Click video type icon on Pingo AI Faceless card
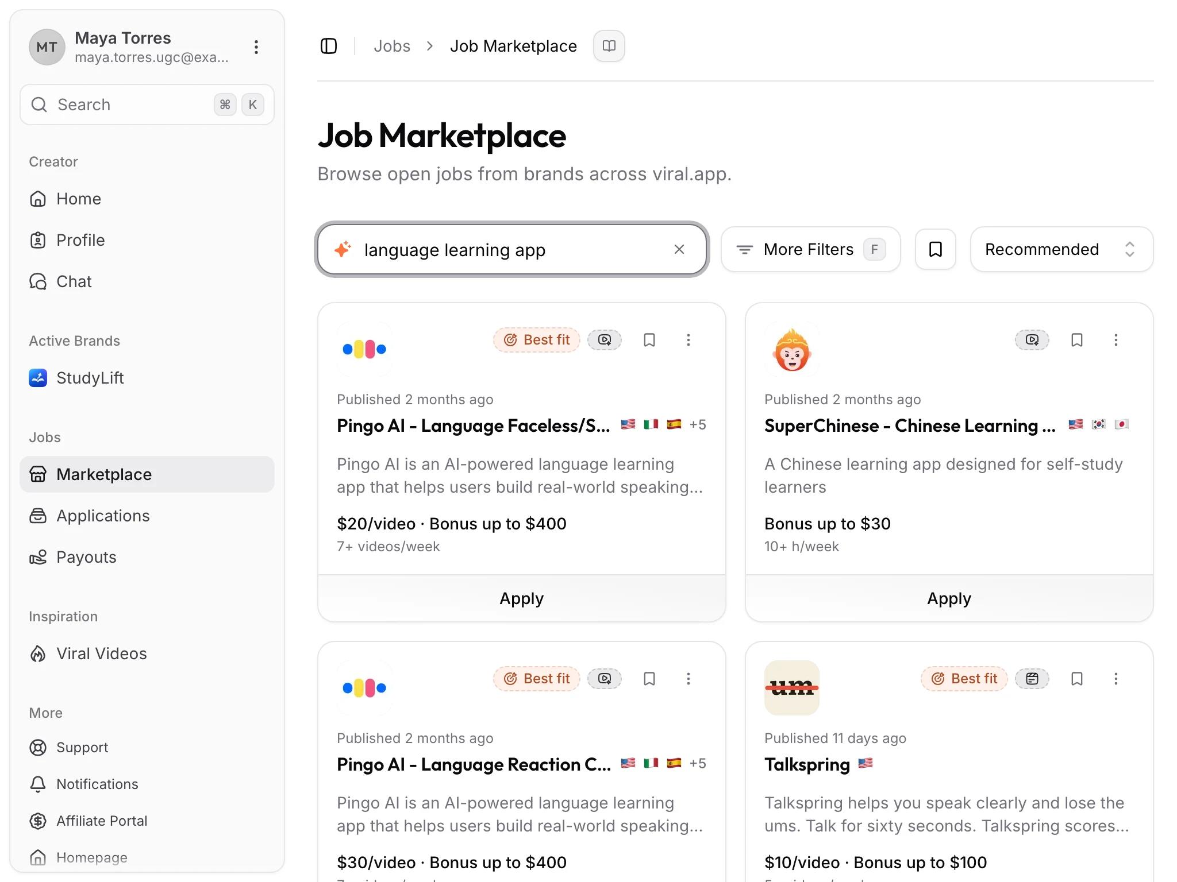The height and width of the screenshot is (882, 1177). click(605, 340)
